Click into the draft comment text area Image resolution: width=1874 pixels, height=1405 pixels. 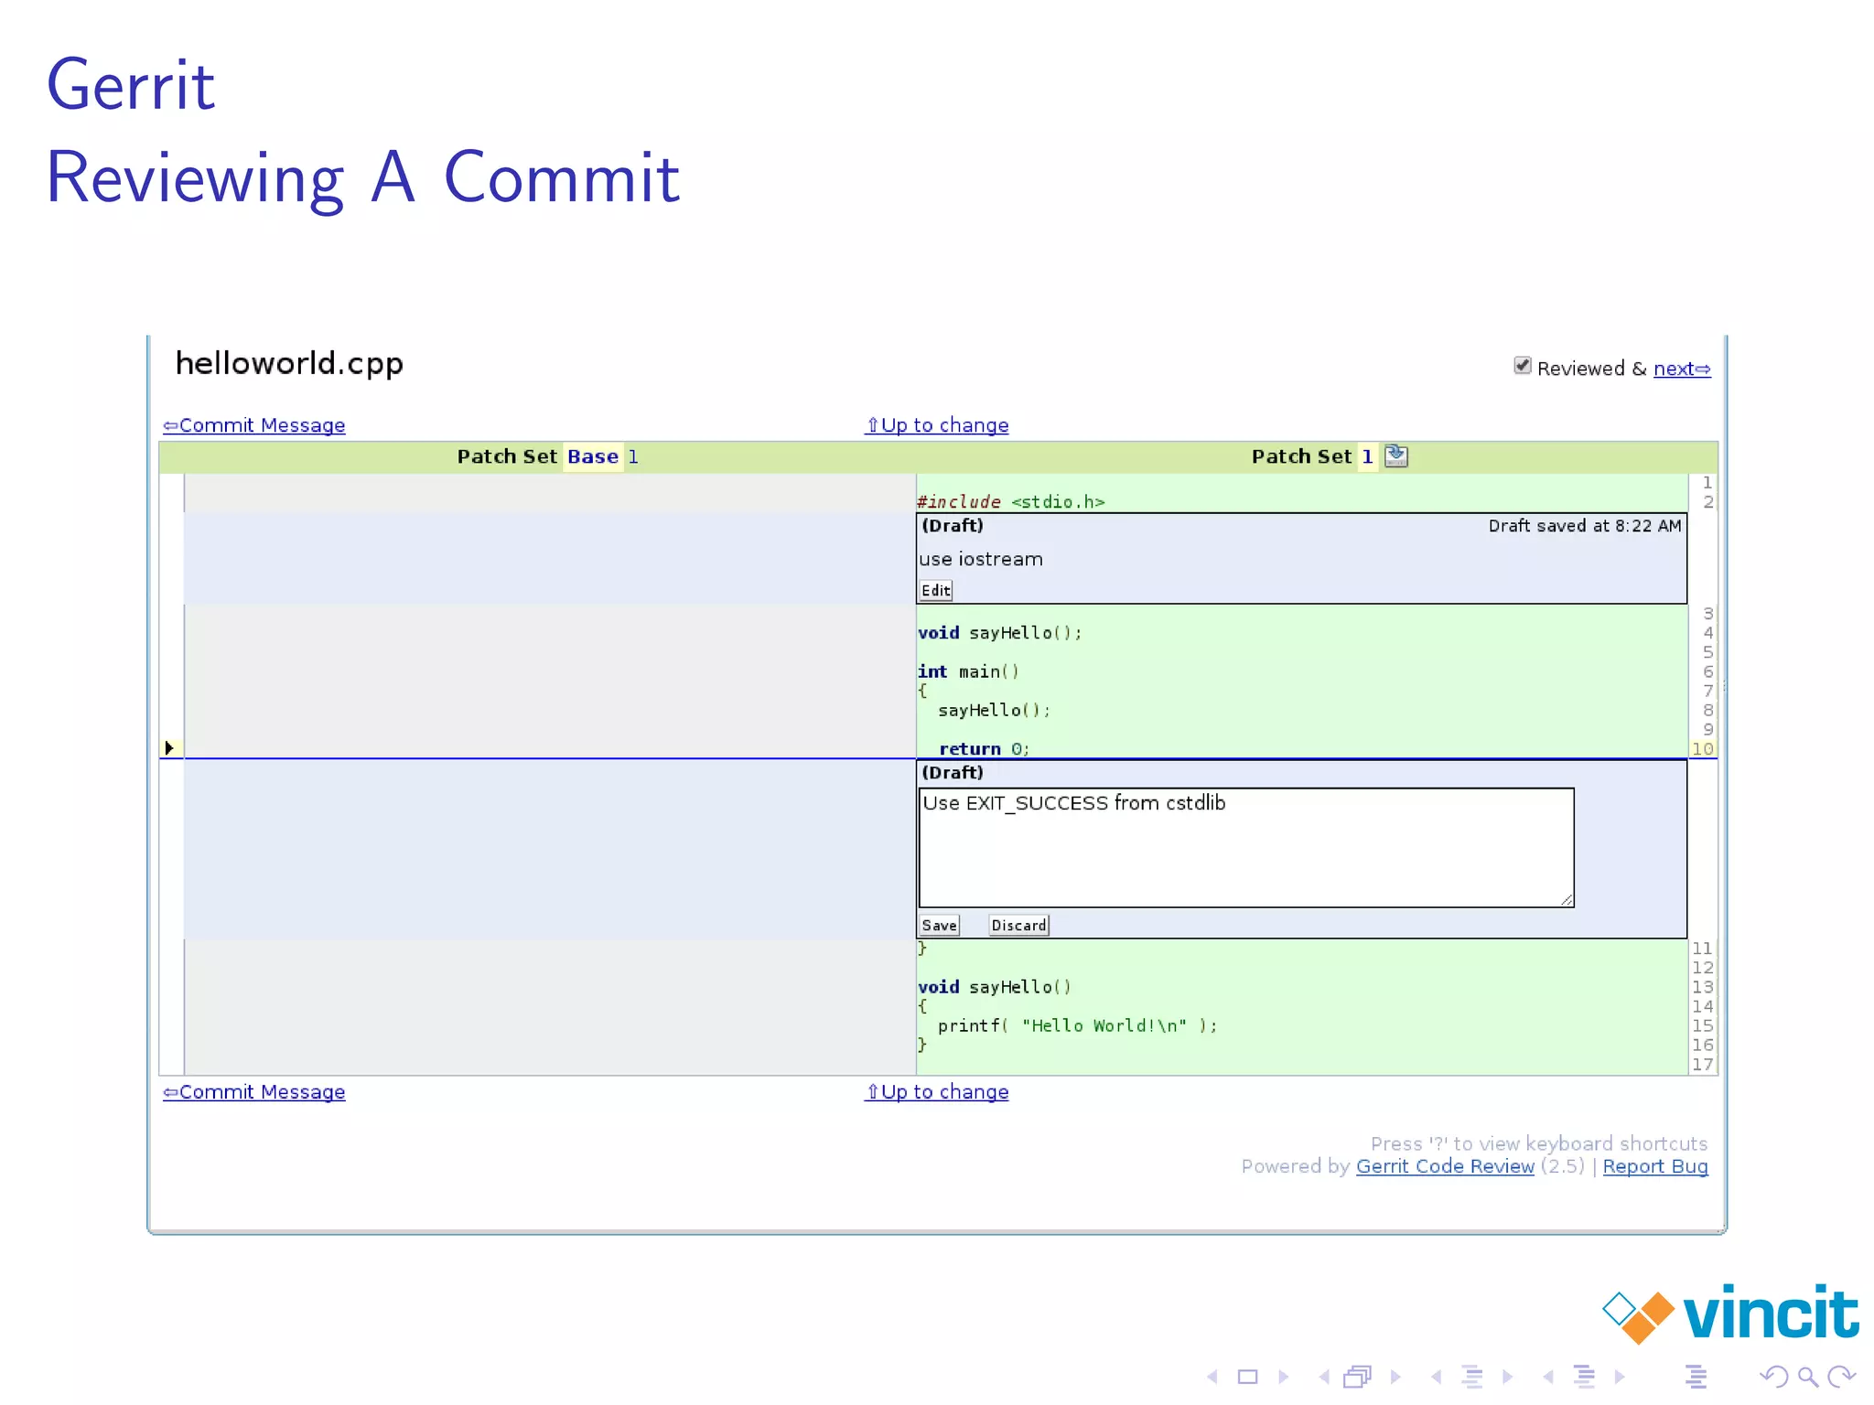[x=1246, y=848]
